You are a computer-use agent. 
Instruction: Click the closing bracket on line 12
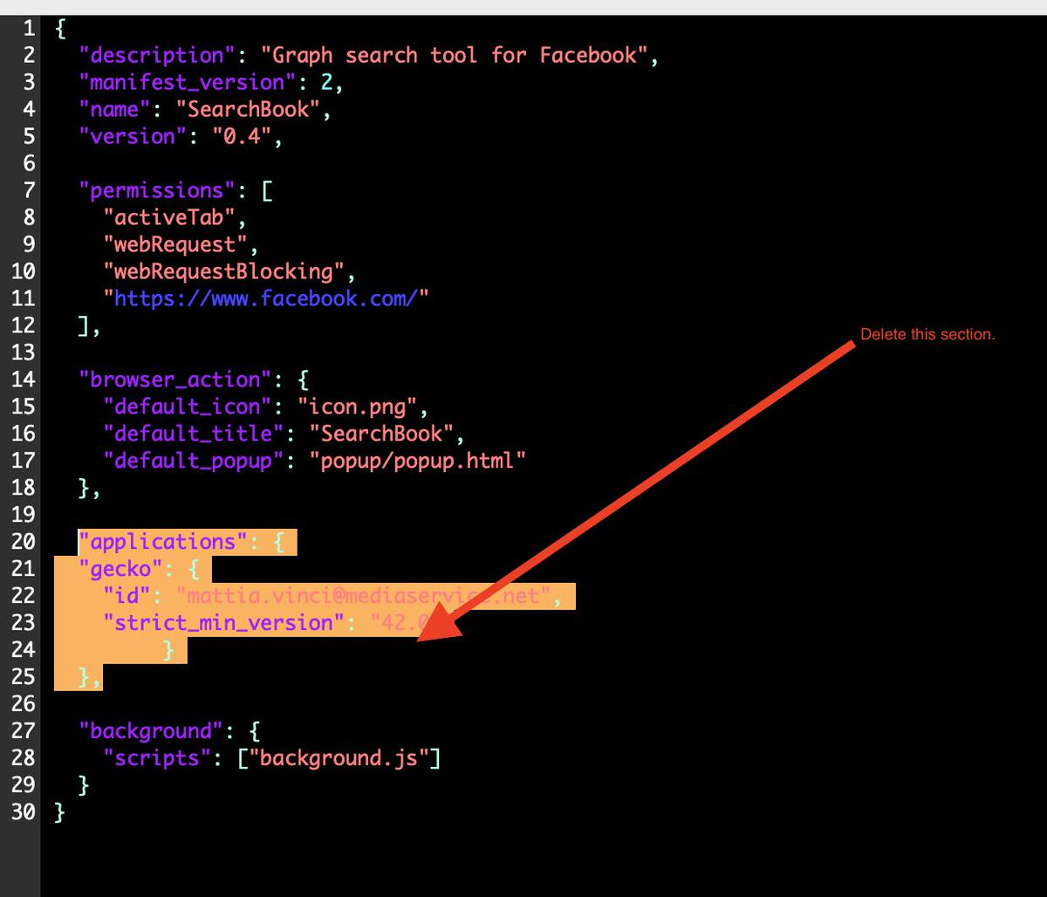[x=85, y=325]
